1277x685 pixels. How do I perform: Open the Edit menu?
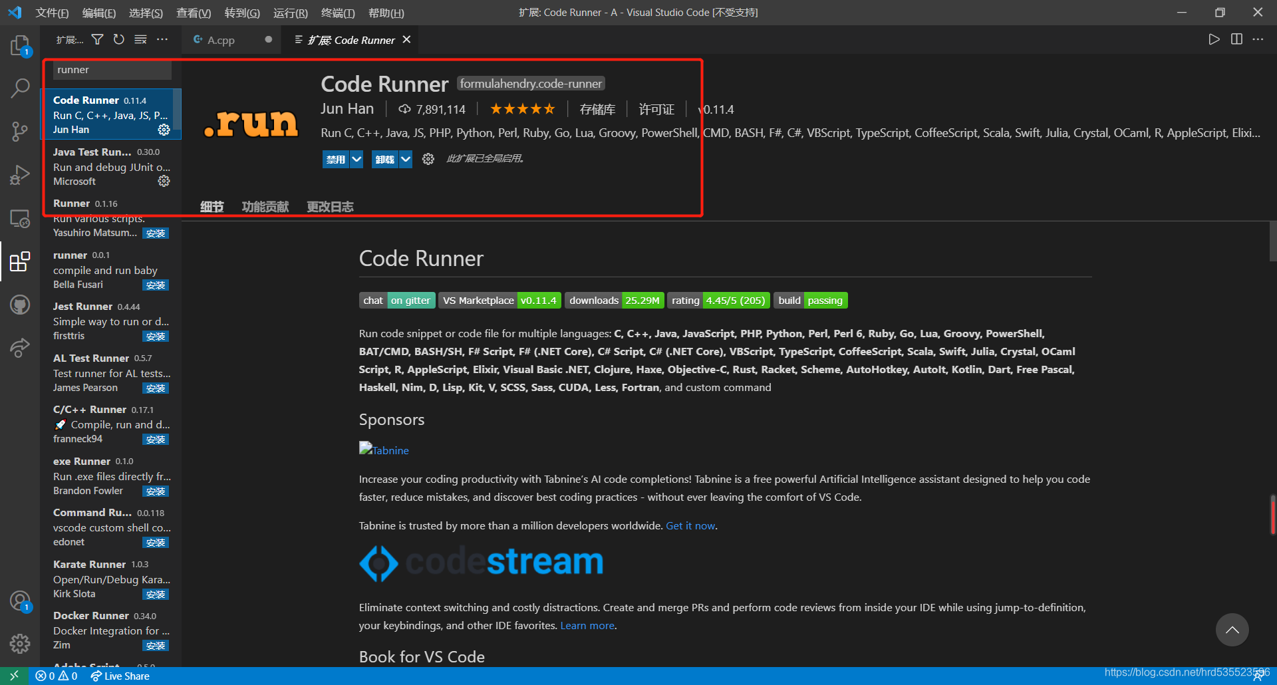pos(99,13)
